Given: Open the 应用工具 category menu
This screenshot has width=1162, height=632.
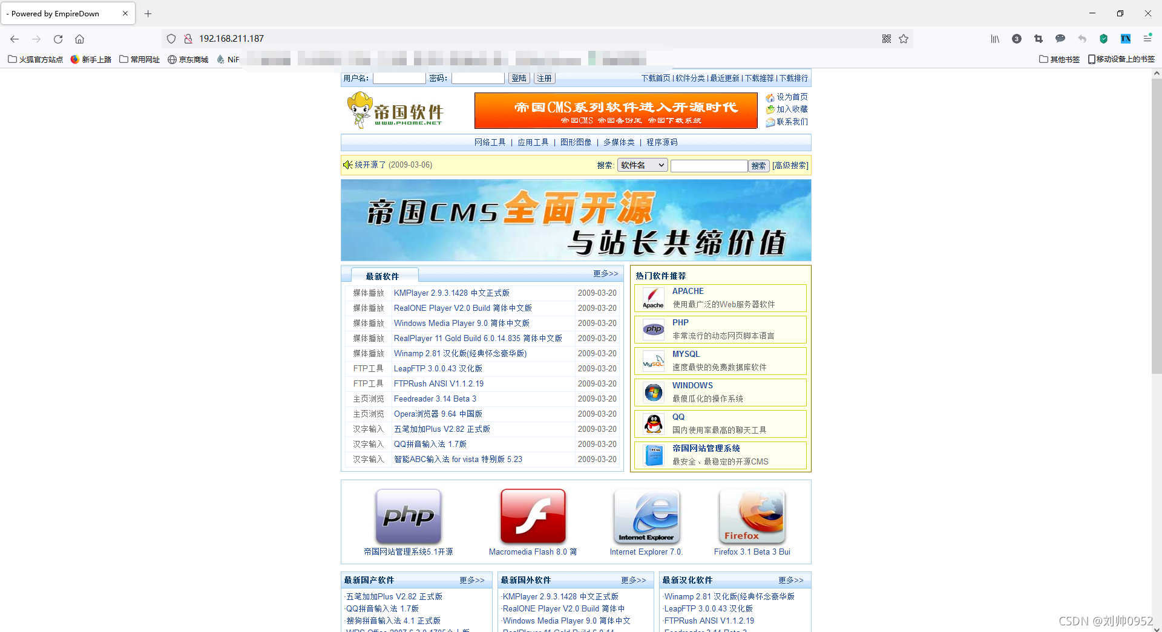Looking at the screenshot, I should coord(533,142).
